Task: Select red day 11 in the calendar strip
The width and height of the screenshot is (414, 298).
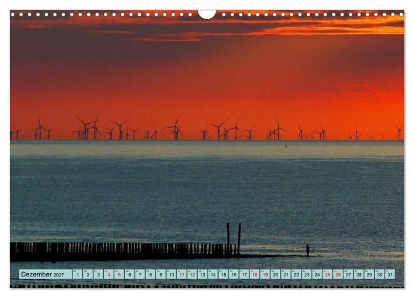Action: 182,274
